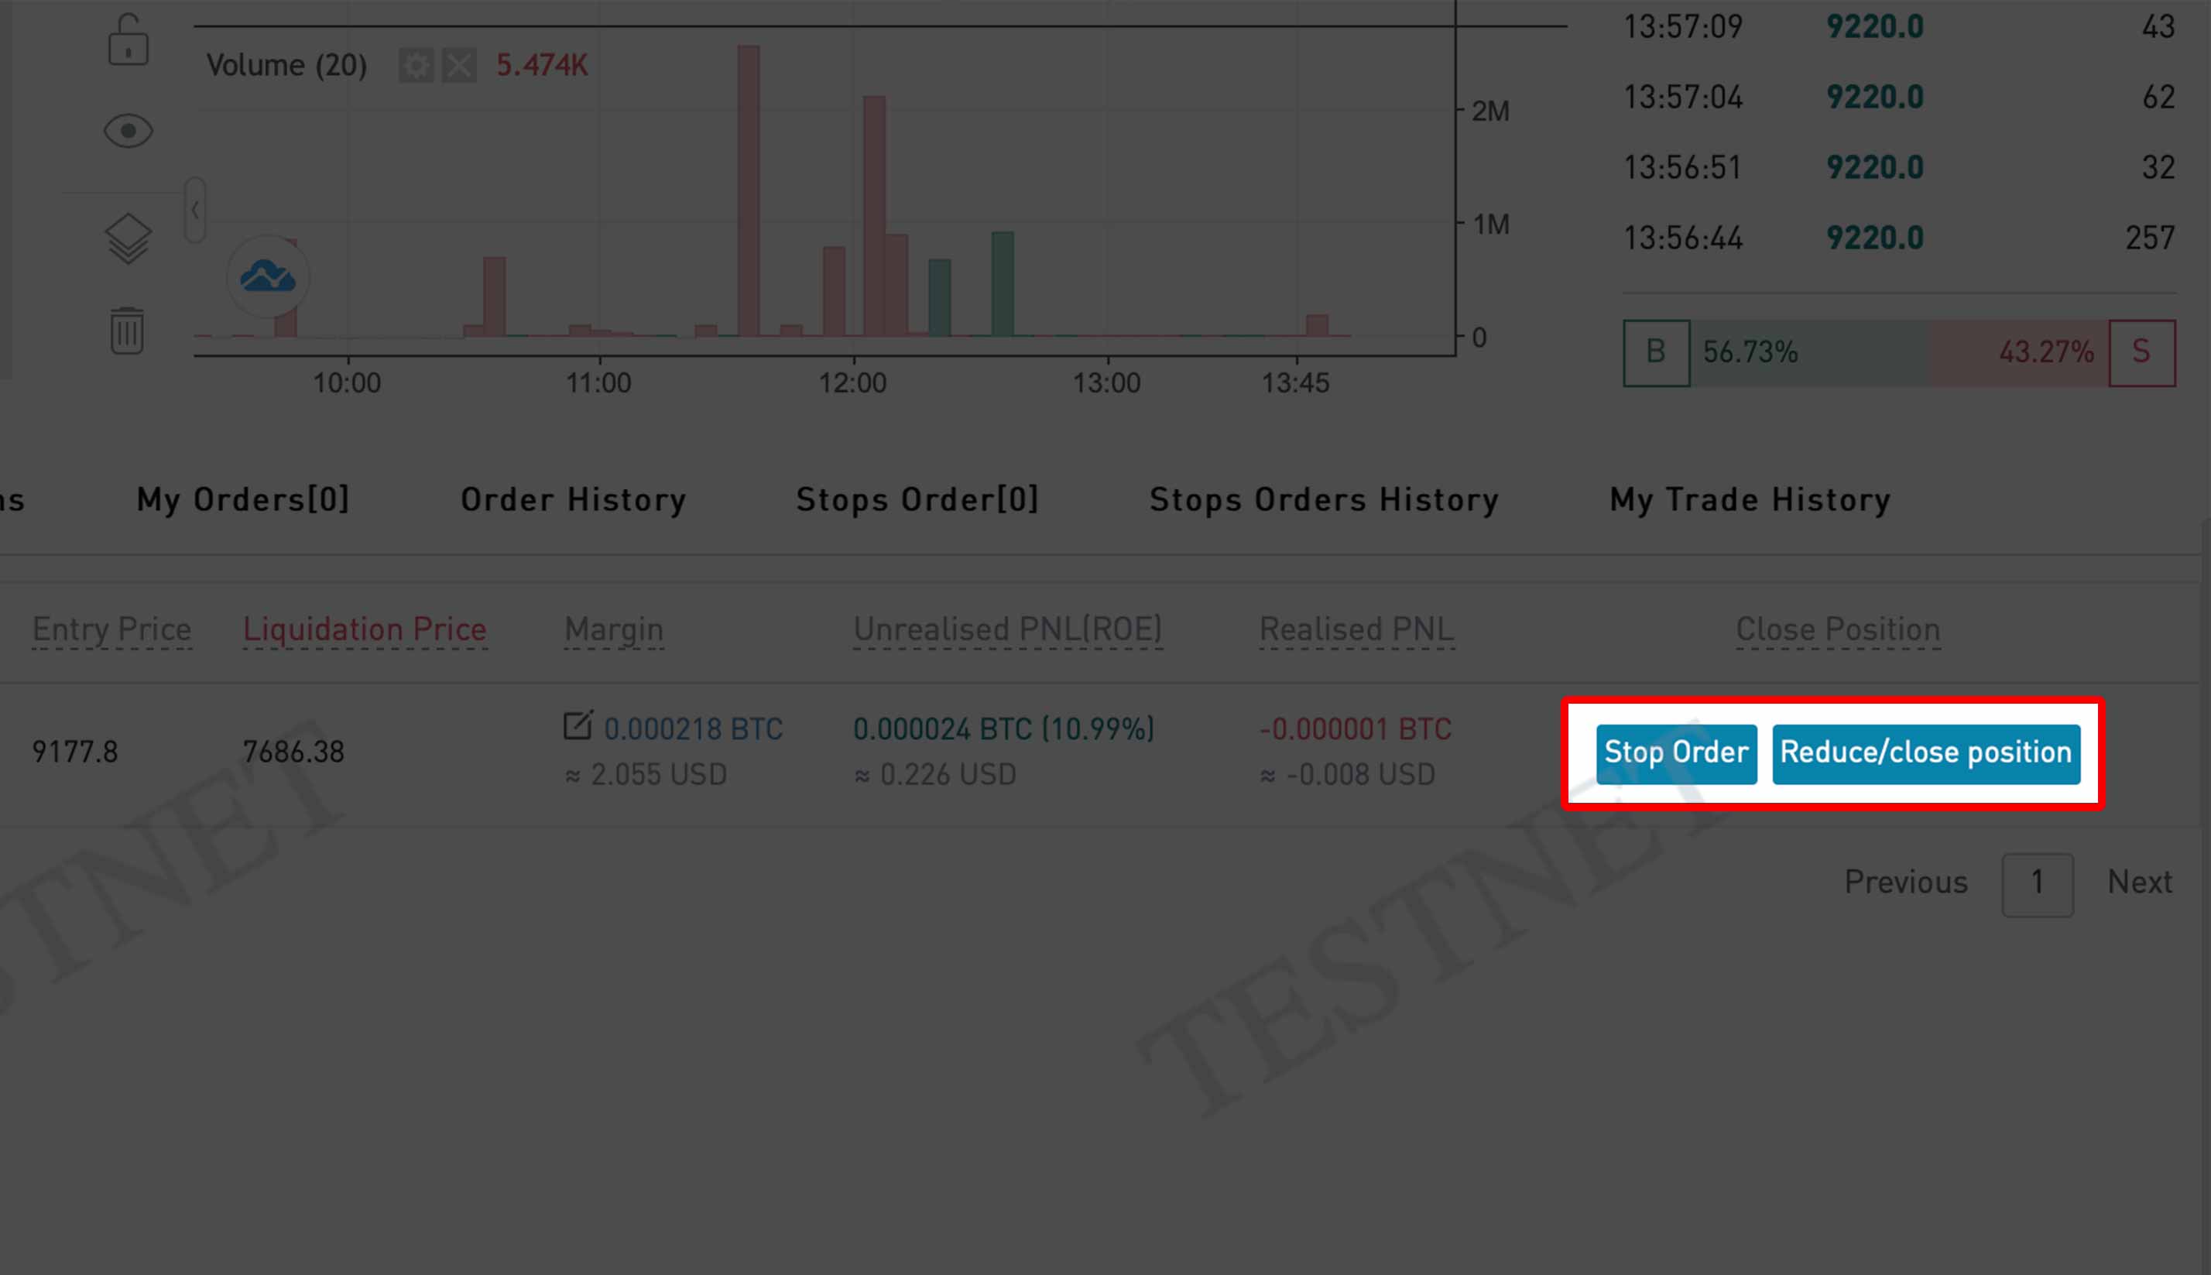Open Volume indicator settings gear
Viewport: 2211px width, 1275px height.
tap(416, 65)
